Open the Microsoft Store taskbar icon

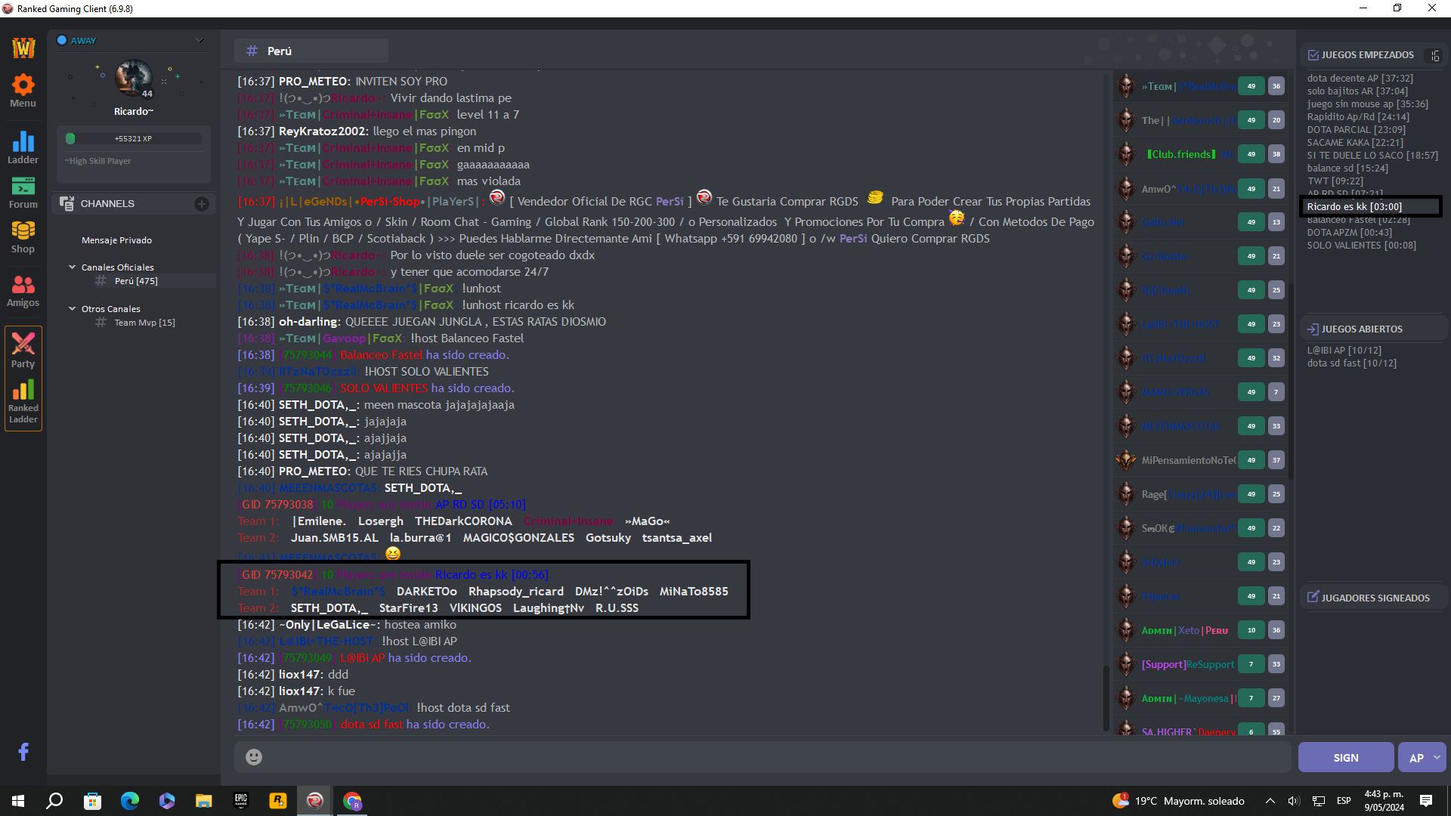[x=92, y=801]
